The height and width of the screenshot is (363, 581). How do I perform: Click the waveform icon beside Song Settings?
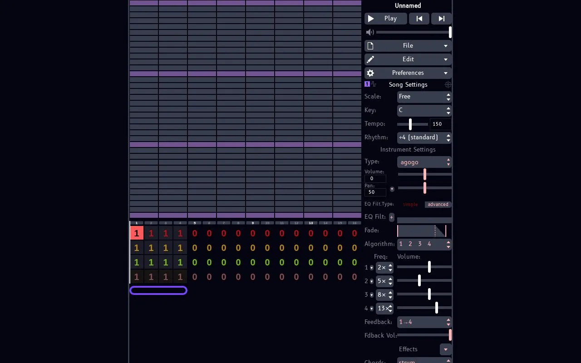374,84
